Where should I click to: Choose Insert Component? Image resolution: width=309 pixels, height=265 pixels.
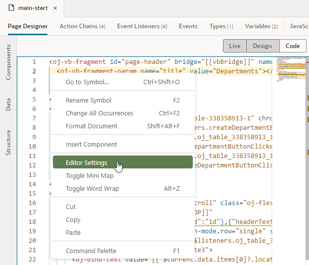click(x=123, y=144)
